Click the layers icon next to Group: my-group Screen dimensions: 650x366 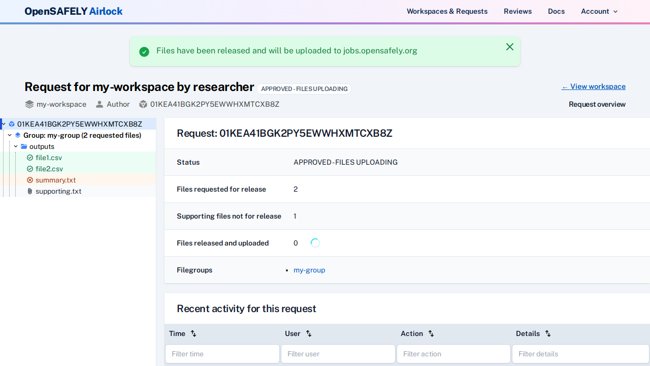[18, 135]
